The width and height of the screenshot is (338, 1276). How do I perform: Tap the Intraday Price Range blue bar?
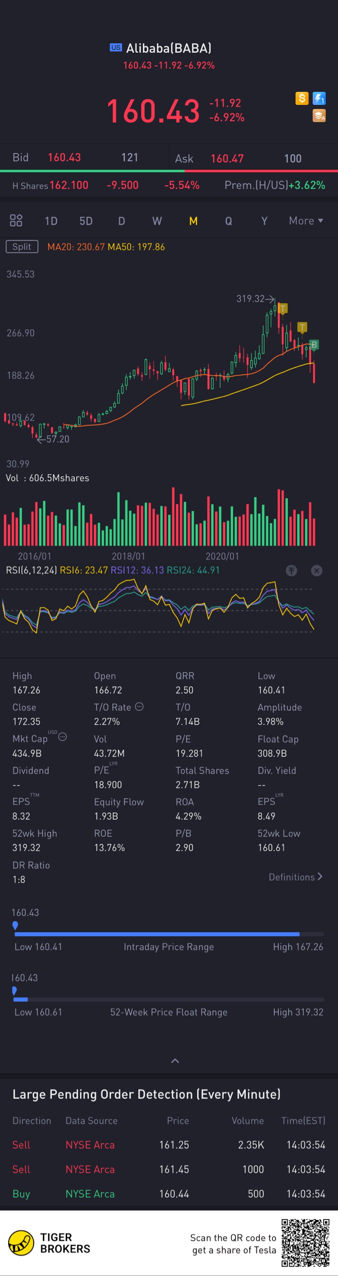tap(157, 934)
